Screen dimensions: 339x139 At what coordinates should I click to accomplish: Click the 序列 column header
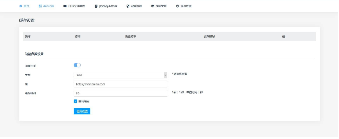78,37
